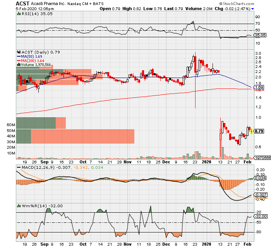Open the StockCharts.com copyright link
This screenshot has height=248, width=271.
[237, 3]
